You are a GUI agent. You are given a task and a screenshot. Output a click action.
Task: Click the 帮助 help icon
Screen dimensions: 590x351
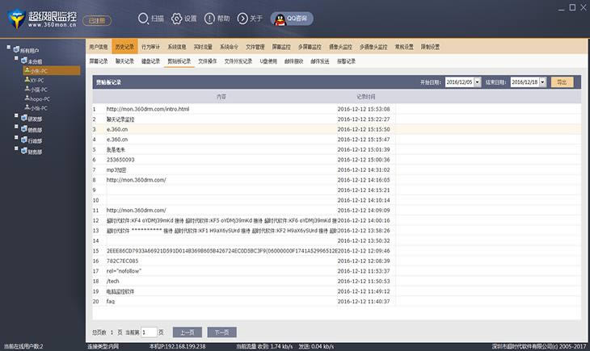point(210,17)
